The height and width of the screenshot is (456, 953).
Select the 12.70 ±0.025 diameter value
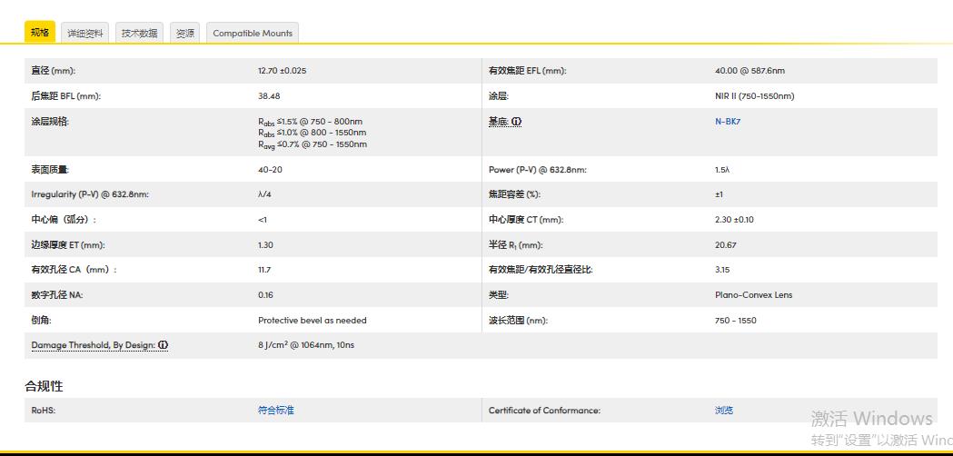tap(282, 71)
